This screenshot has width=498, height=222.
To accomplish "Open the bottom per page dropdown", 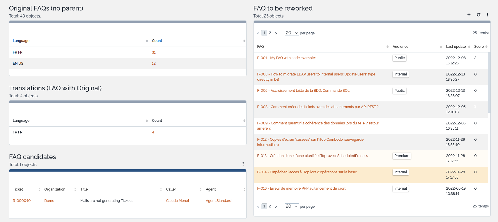I will (x=292, y=206).
